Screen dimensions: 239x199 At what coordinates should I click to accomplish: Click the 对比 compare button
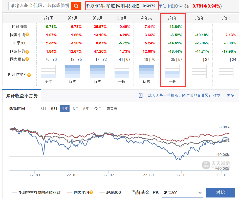point(220,193)
